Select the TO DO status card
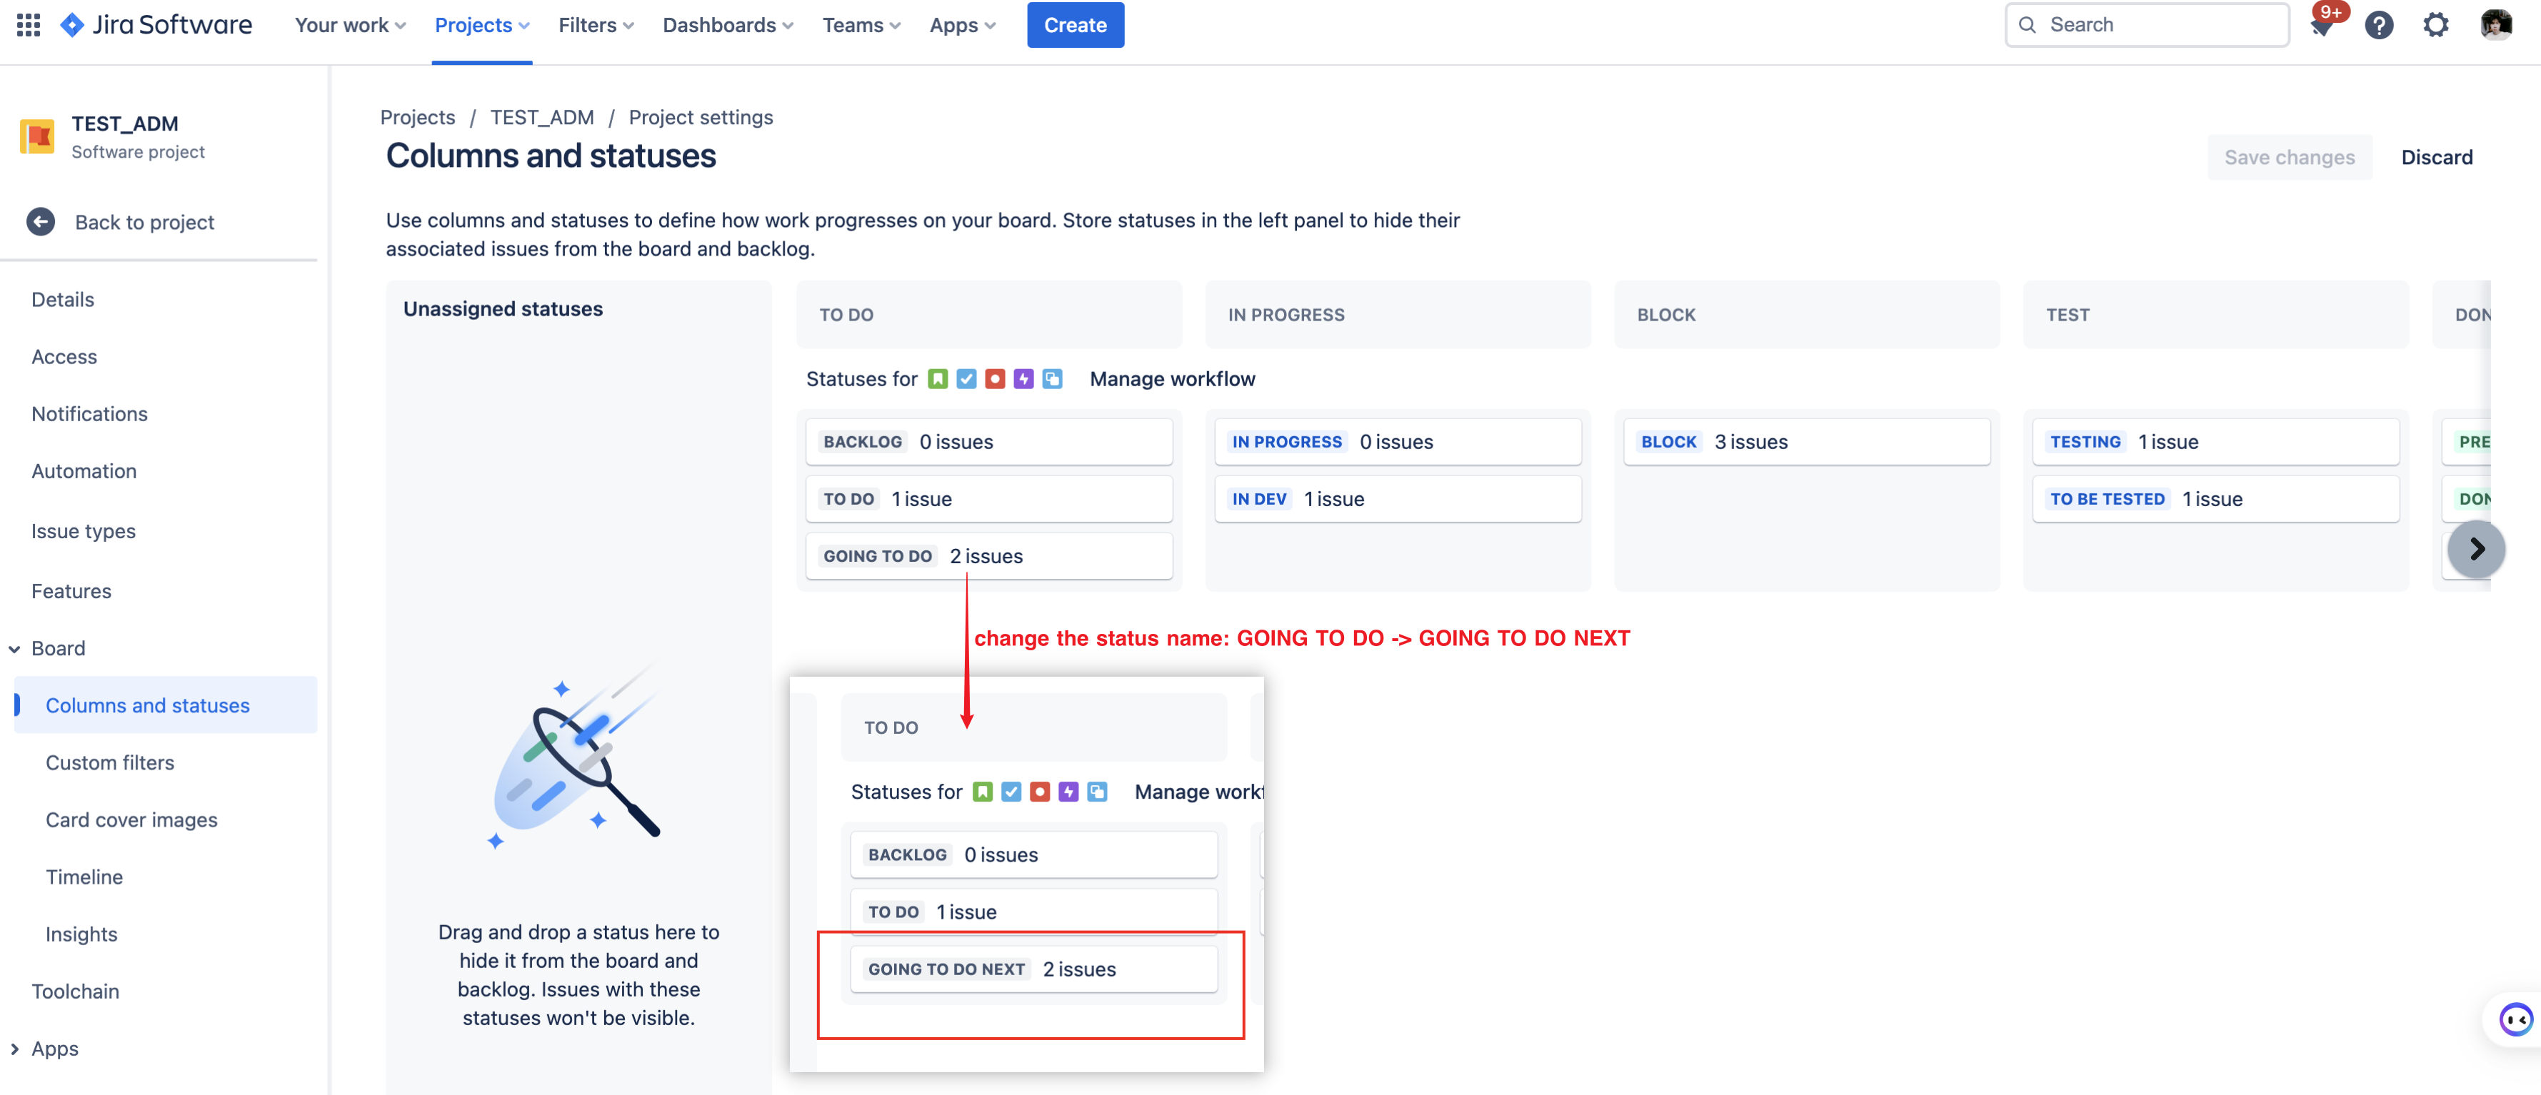 click(x=988, y=500)
